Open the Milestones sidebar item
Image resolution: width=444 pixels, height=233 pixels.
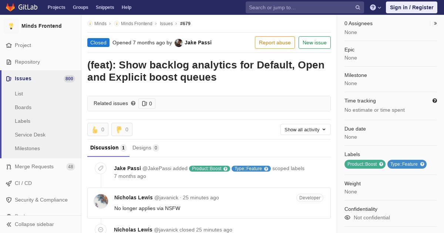click(27, 148)
